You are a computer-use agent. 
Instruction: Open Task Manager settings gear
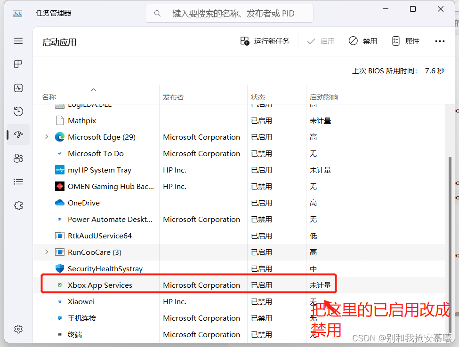[x=18, y=329]
